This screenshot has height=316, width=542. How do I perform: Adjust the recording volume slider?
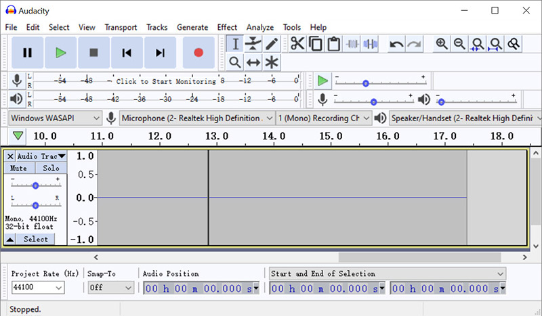click(x=373, y=102)
